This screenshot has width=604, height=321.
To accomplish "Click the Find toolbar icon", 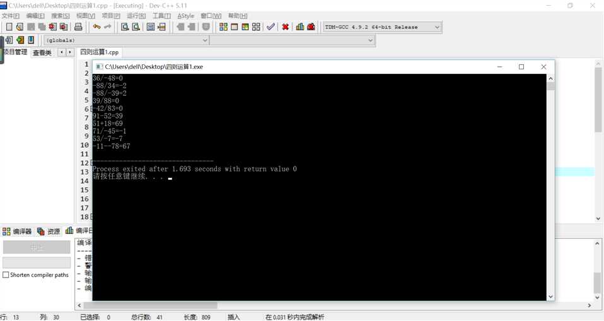I will coord(125,26).
